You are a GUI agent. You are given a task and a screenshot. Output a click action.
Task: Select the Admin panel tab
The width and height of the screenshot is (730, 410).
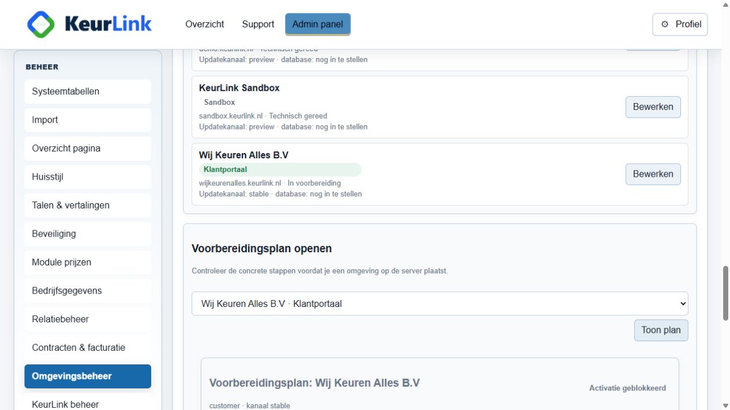click(x=317, y=24)
